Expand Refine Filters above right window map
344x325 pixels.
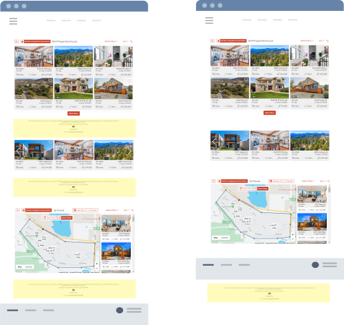(x=308, y=181)
